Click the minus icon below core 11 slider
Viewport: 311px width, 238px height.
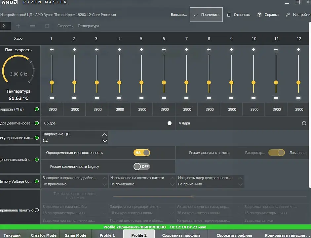(x=276, y=98)
